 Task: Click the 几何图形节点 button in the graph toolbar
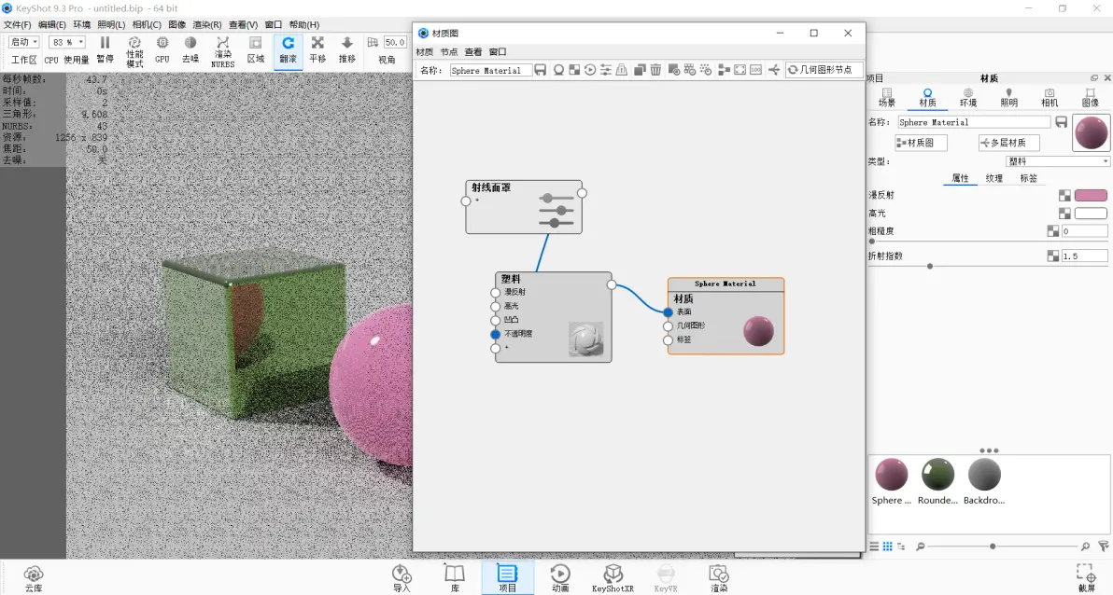pyautogui.click(x=824, y=70)
